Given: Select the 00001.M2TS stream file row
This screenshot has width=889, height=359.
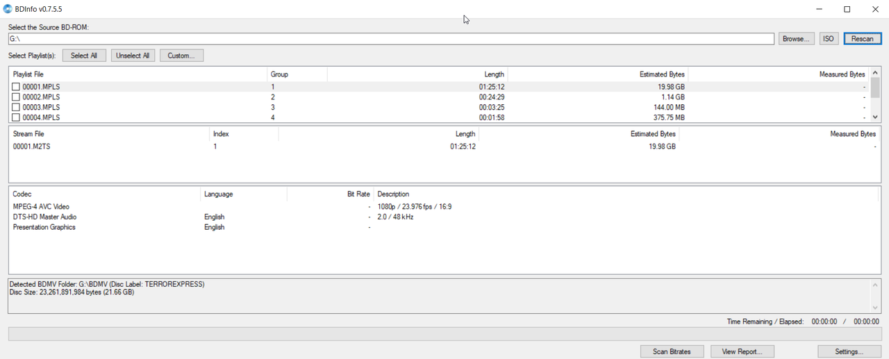Looking at the screenshot, I should tap(444, 147).
